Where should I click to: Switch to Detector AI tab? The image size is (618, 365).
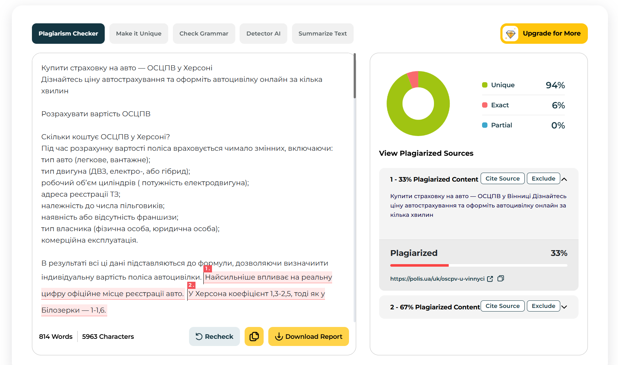coord(263,33)
